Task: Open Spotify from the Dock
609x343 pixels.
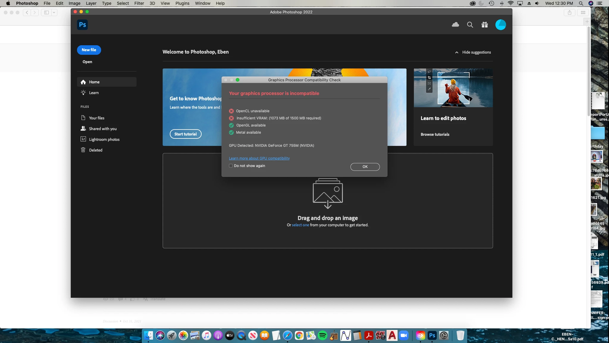Action: [322, 336]
